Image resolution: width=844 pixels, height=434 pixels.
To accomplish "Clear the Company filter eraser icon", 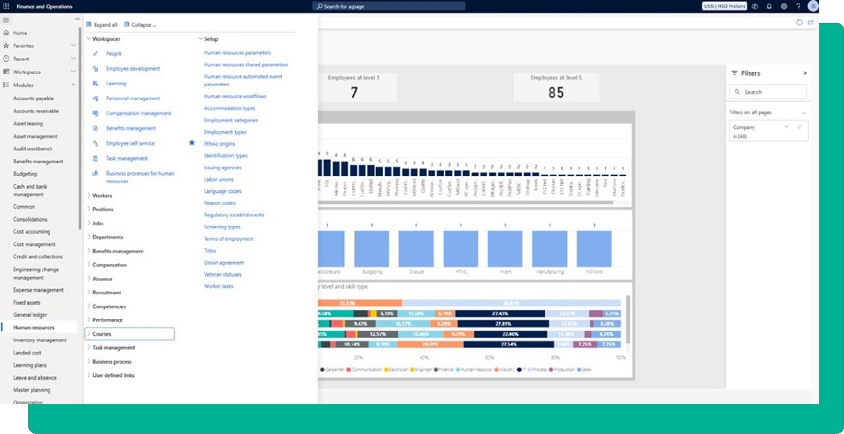I will (799, 127).
